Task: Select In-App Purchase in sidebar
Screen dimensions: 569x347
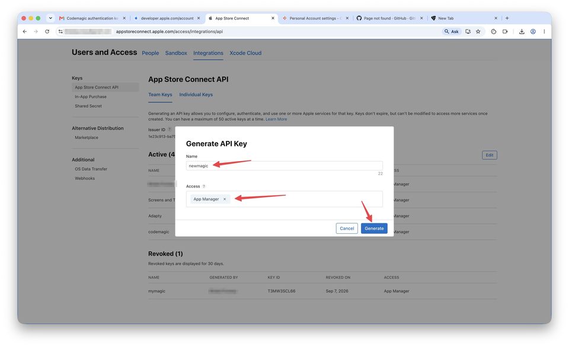Action: click(x=90, y=97)
